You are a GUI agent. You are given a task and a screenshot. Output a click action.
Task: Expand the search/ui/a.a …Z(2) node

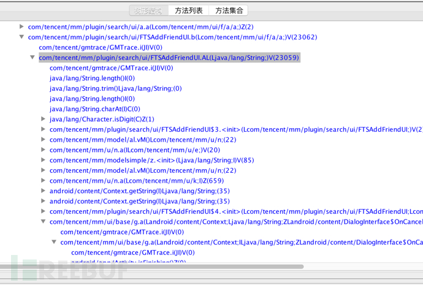(21, 26)
